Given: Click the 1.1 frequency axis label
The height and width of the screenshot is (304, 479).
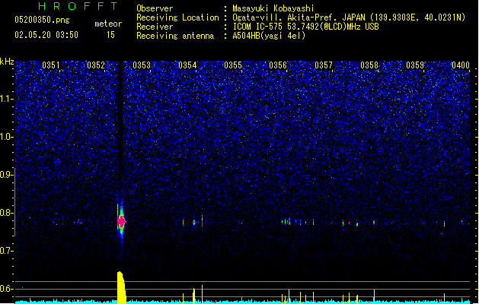Looking at the screenshot, I should click(x=7, y=99).
